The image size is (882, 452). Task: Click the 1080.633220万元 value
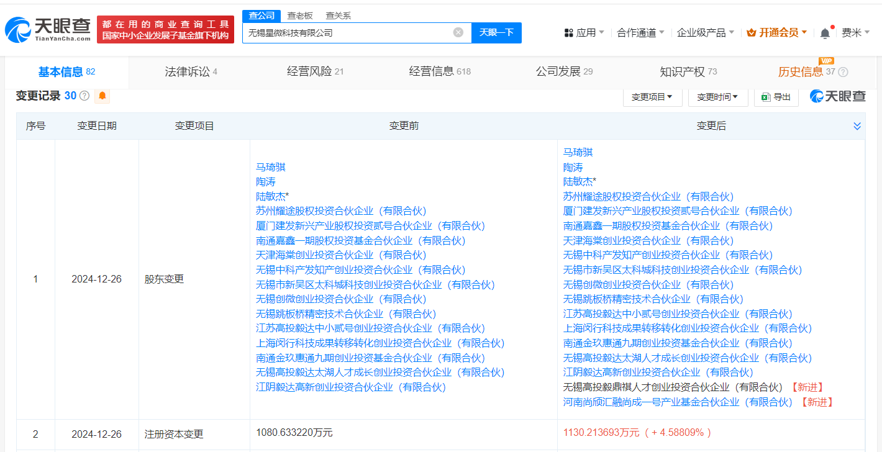(294, 432)
